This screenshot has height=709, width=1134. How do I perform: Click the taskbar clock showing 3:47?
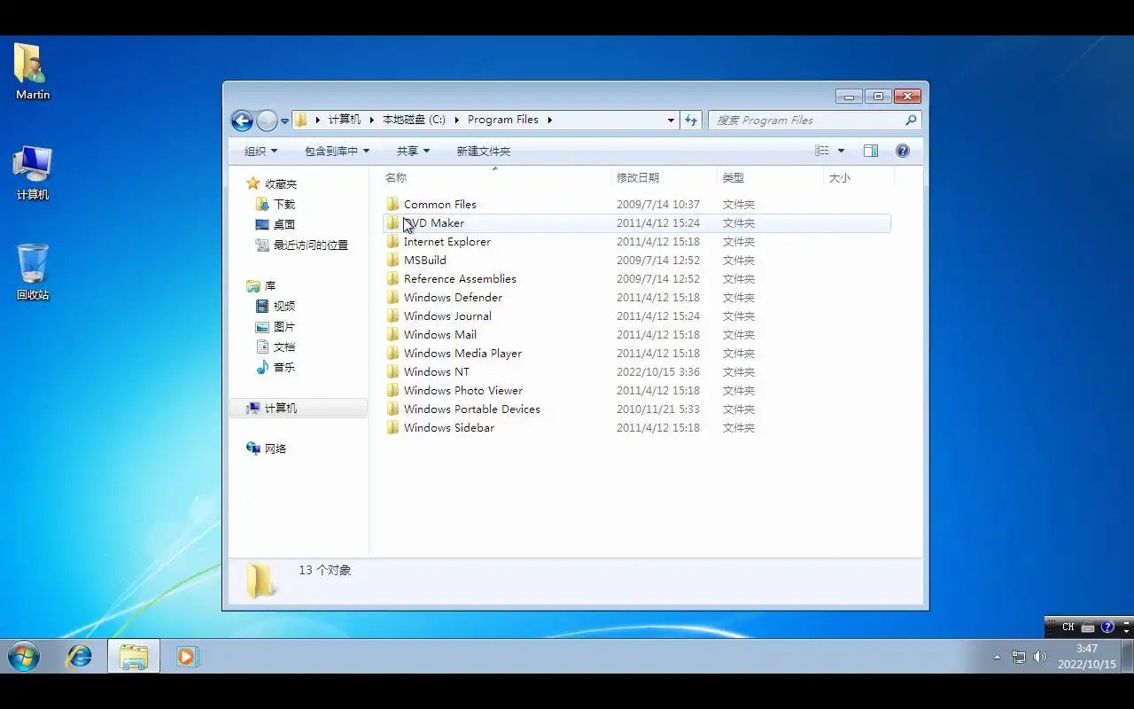click(x=1087, y=657)
